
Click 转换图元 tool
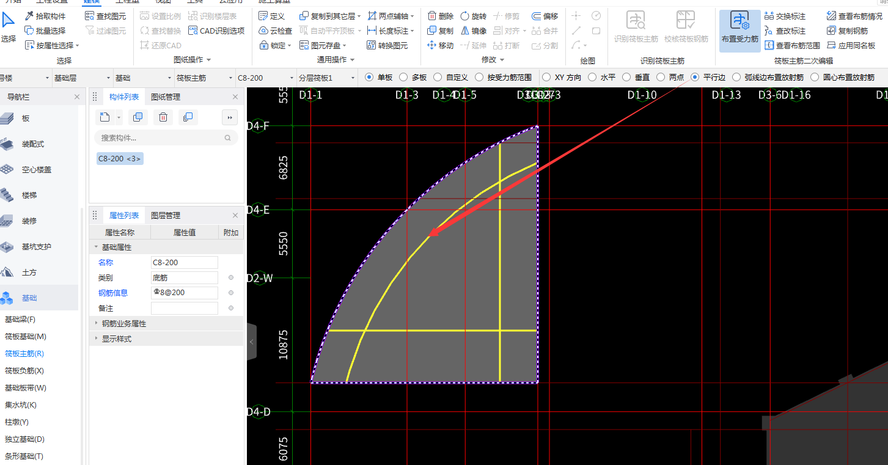[x=387, y=45]
